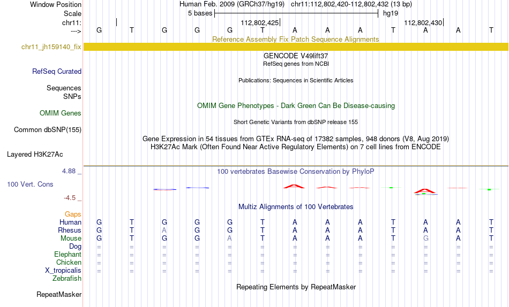Click the light G mismatch in Mouse row

425,239
